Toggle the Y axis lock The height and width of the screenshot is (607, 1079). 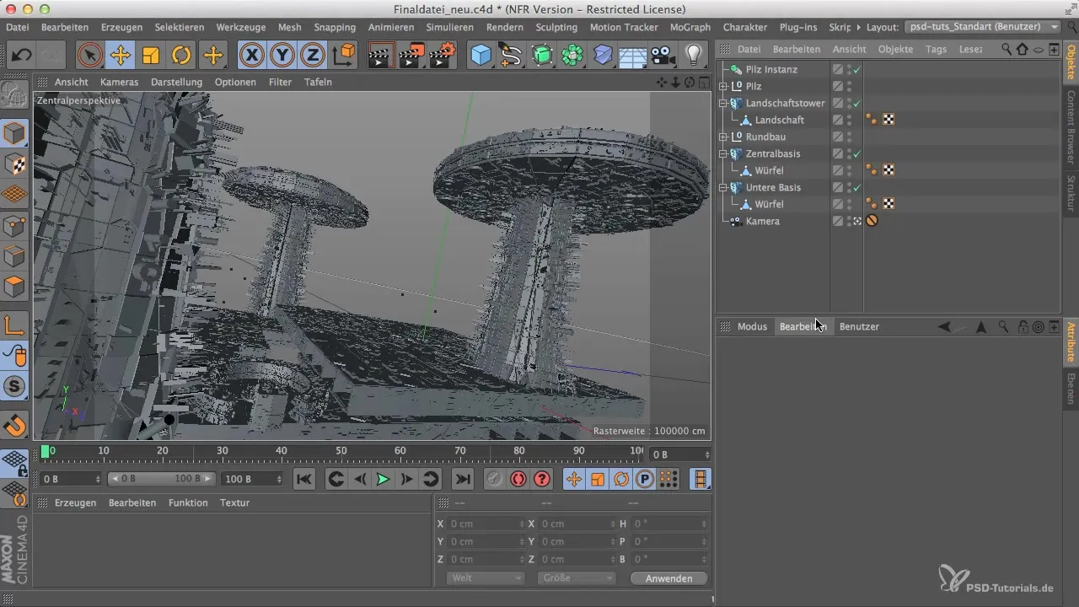point(282,56)
